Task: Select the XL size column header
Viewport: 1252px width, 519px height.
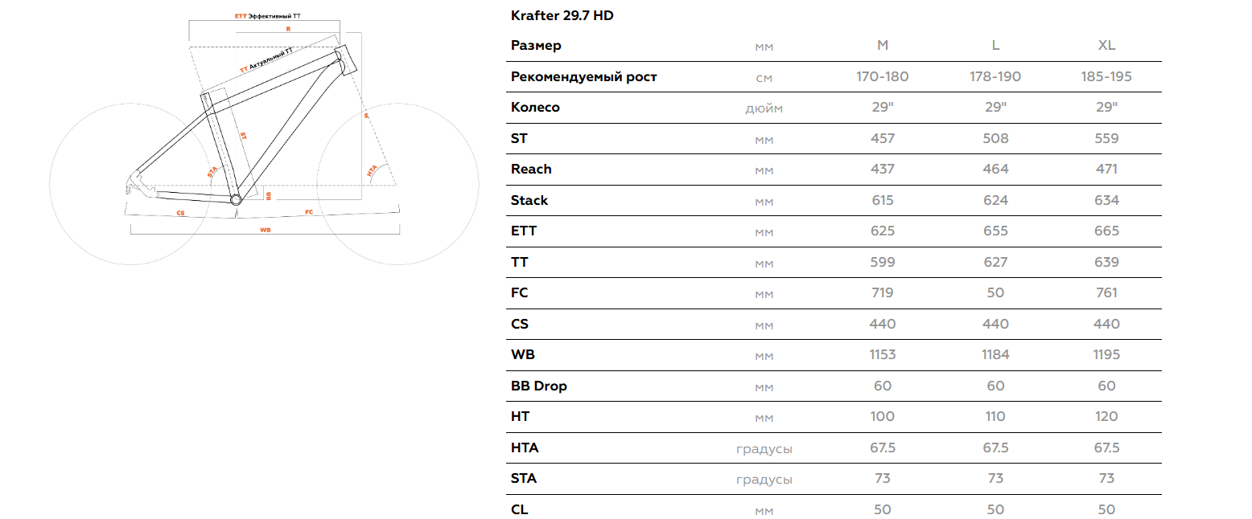Action: pos(1107,46)
